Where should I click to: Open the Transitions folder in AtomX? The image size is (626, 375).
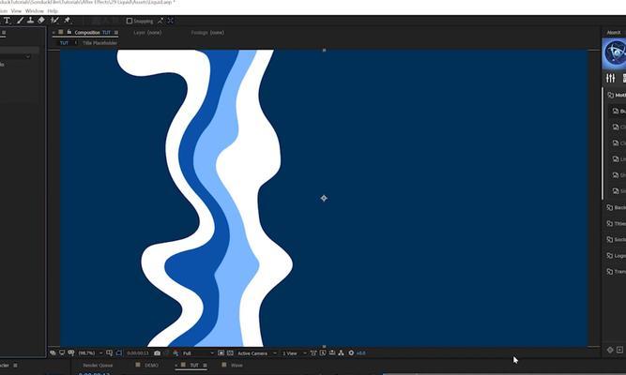(617, 271)
